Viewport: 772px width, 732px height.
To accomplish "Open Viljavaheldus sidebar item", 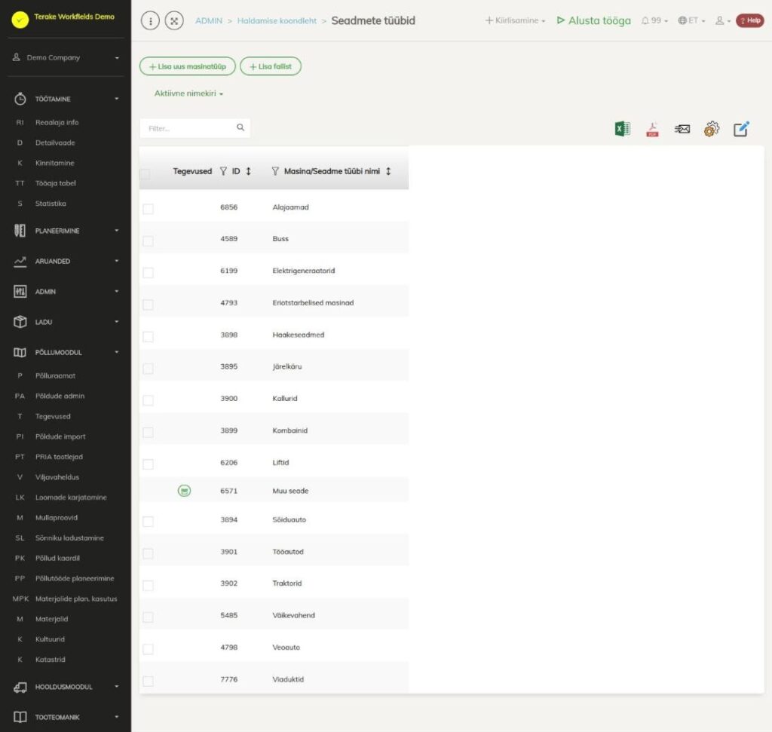I will click(x=57, y=477).
